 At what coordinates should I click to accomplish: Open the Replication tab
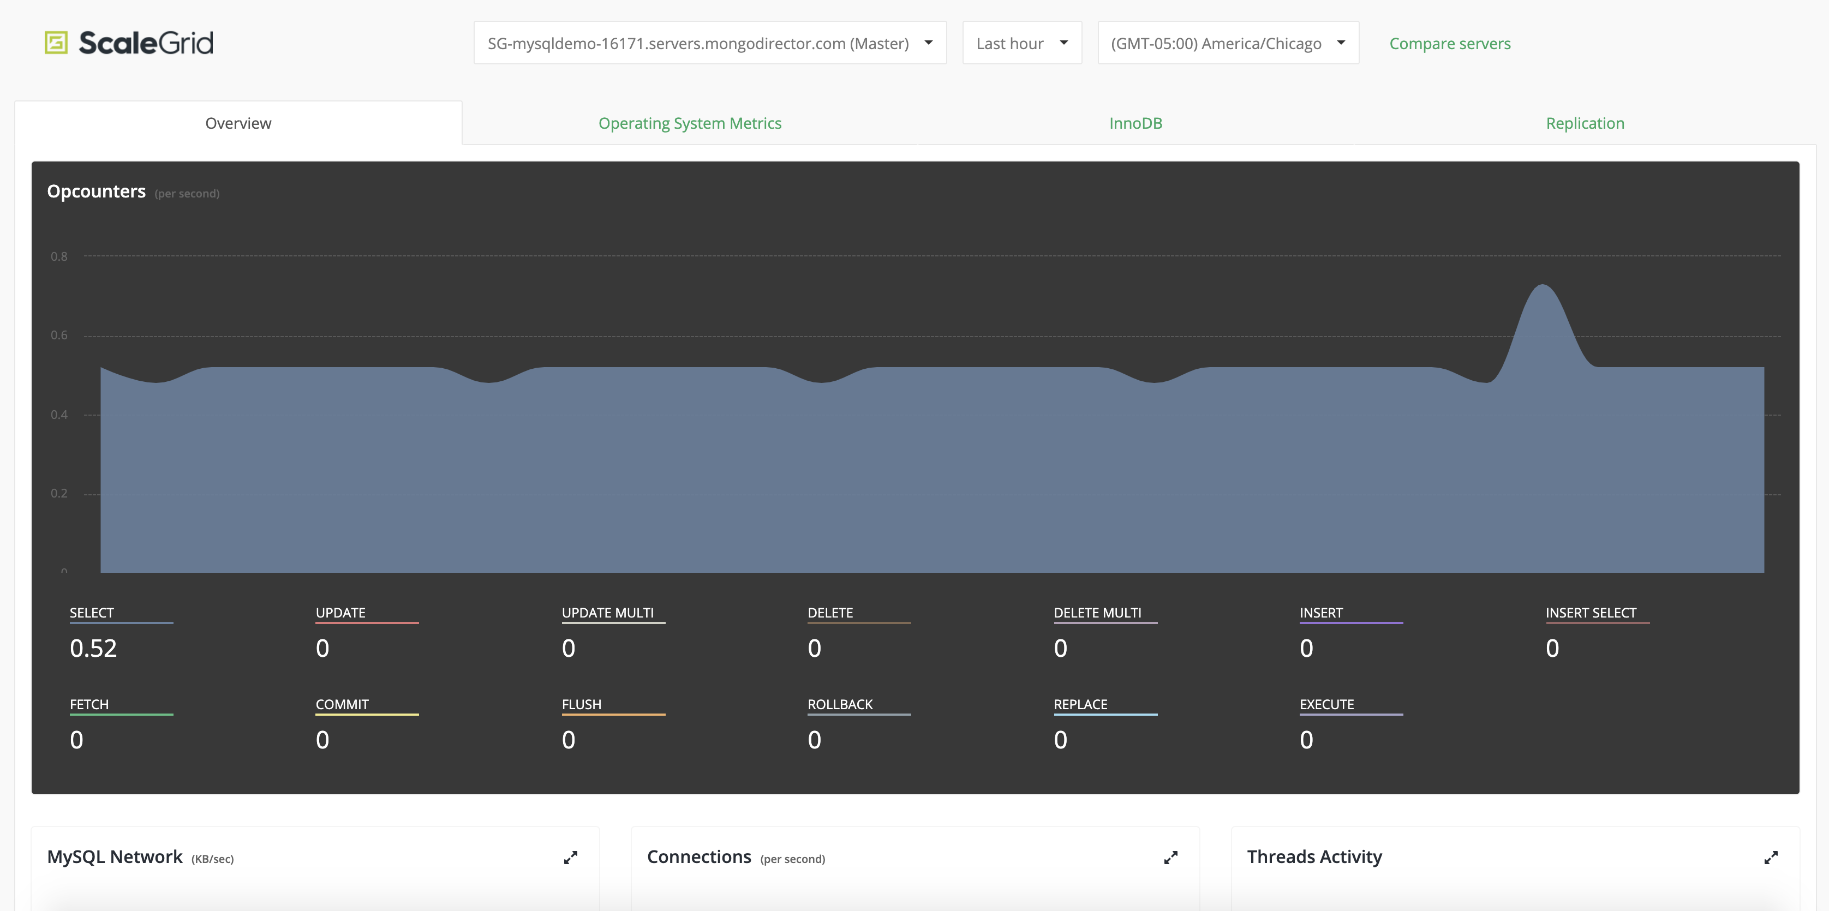(1585, 123)
